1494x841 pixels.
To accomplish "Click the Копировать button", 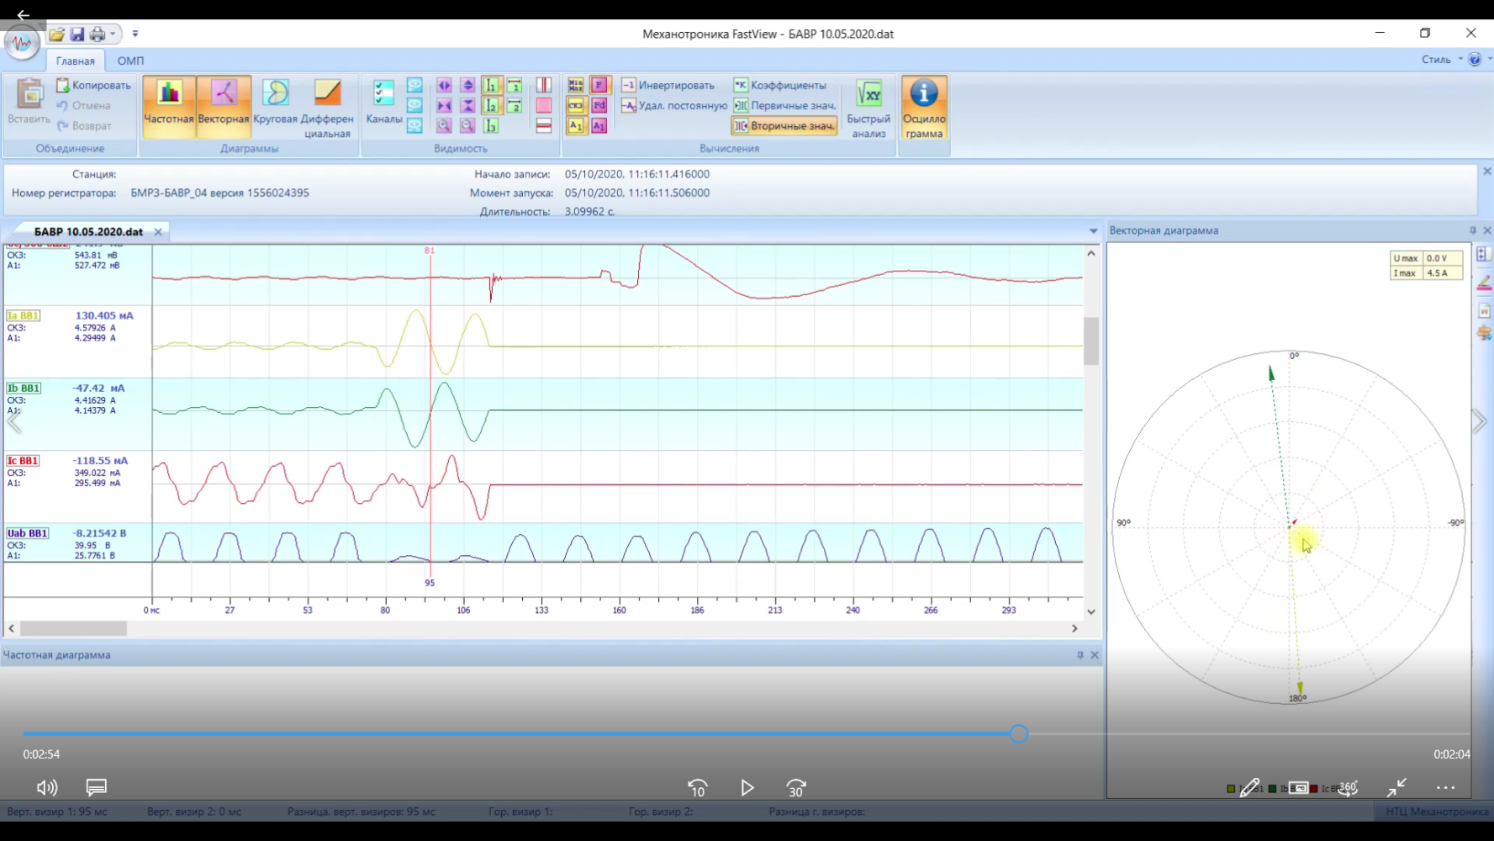I will pyautogui.click(x=93, y=85).
